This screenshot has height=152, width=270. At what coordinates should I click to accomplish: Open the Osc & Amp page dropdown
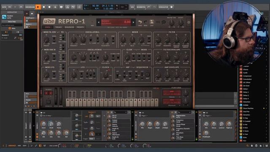click(x=47, y=116)
